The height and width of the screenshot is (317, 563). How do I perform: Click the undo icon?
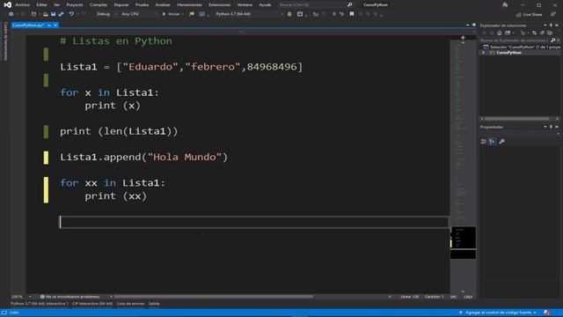[71, 14]
